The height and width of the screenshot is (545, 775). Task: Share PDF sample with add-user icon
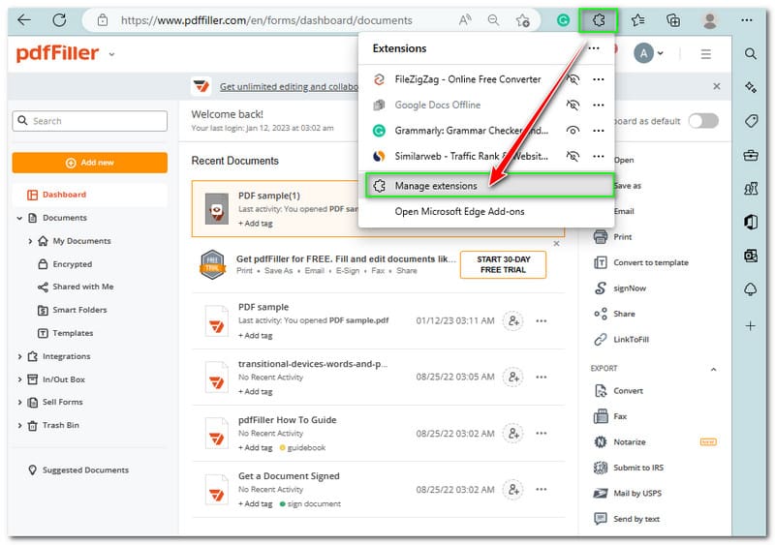pos(513,320)
